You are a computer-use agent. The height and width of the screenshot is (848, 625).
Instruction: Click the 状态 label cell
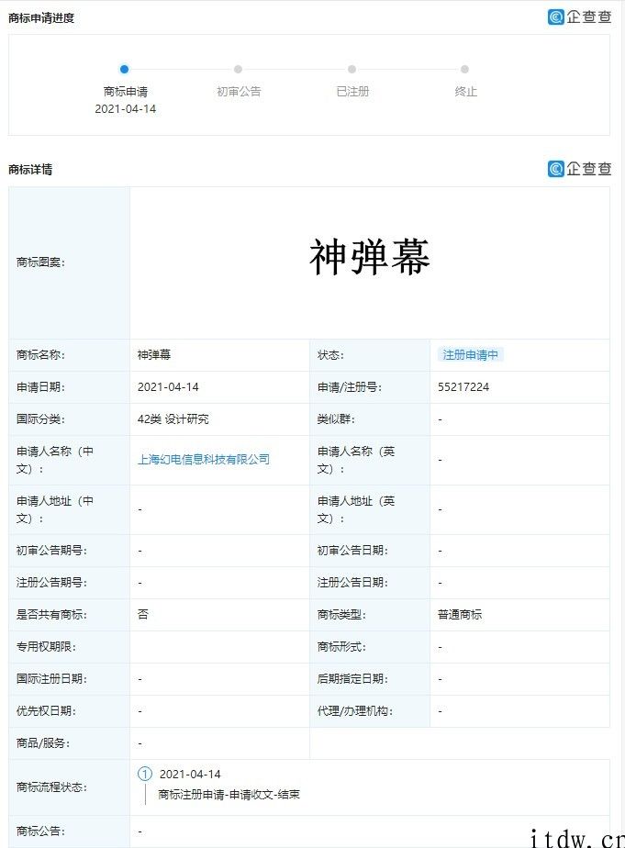pos(370,355)
